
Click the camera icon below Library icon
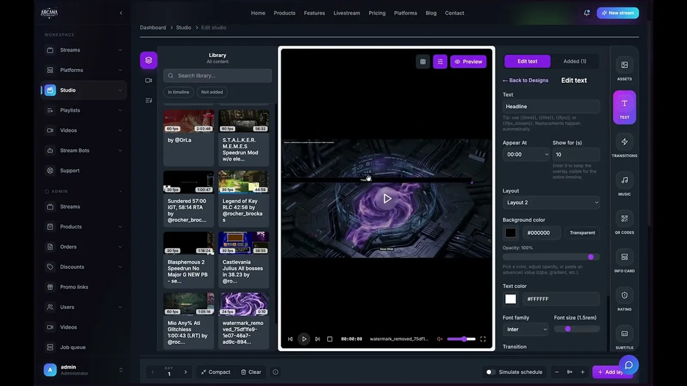[149, 80]
